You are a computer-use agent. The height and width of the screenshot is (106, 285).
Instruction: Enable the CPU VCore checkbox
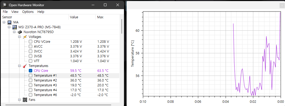(30, 42)
